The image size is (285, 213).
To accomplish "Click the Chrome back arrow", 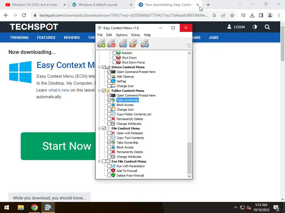I will 6,16.
